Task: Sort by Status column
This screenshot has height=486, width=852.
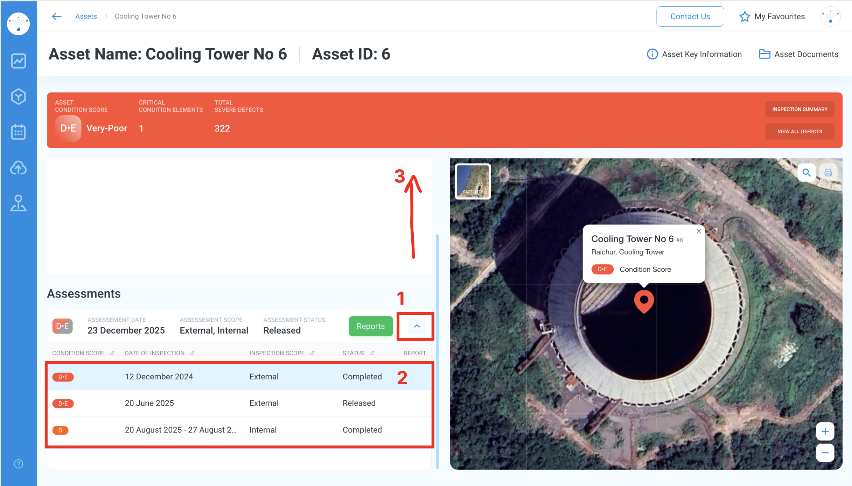Action: click(372, 353)
